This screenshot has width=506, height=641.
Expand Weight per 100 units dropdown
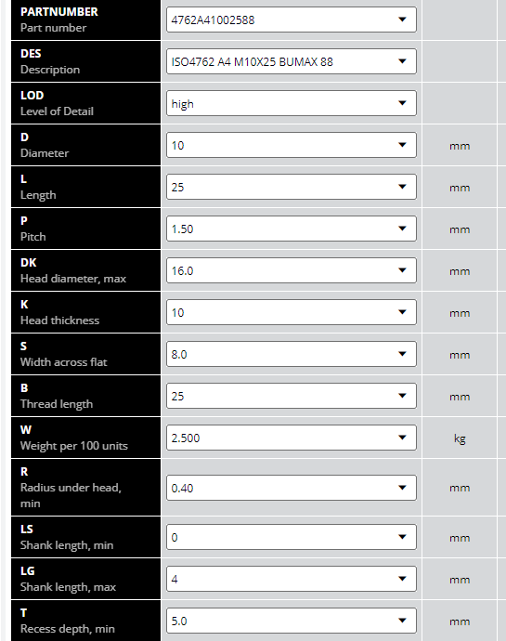click(x=291, y=438)
